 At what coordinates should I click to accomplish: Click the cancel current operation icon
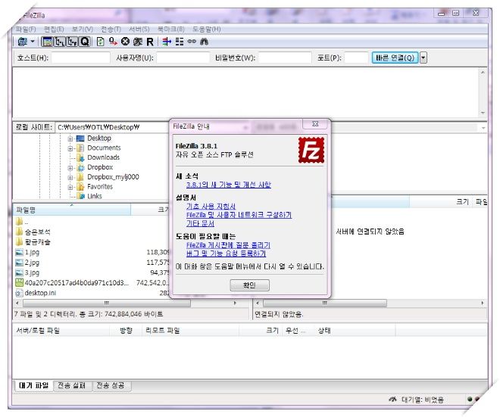pos(125,42)
